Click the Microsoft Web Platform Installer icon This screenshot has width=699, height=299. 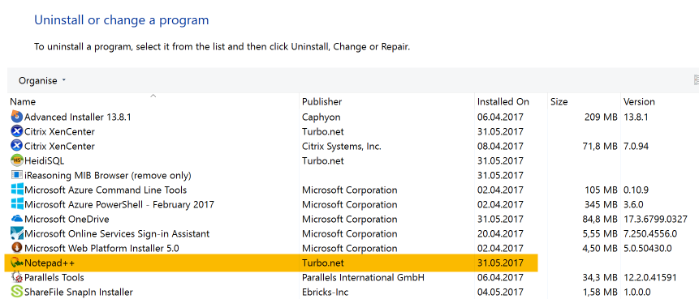(x=16, y=248)
